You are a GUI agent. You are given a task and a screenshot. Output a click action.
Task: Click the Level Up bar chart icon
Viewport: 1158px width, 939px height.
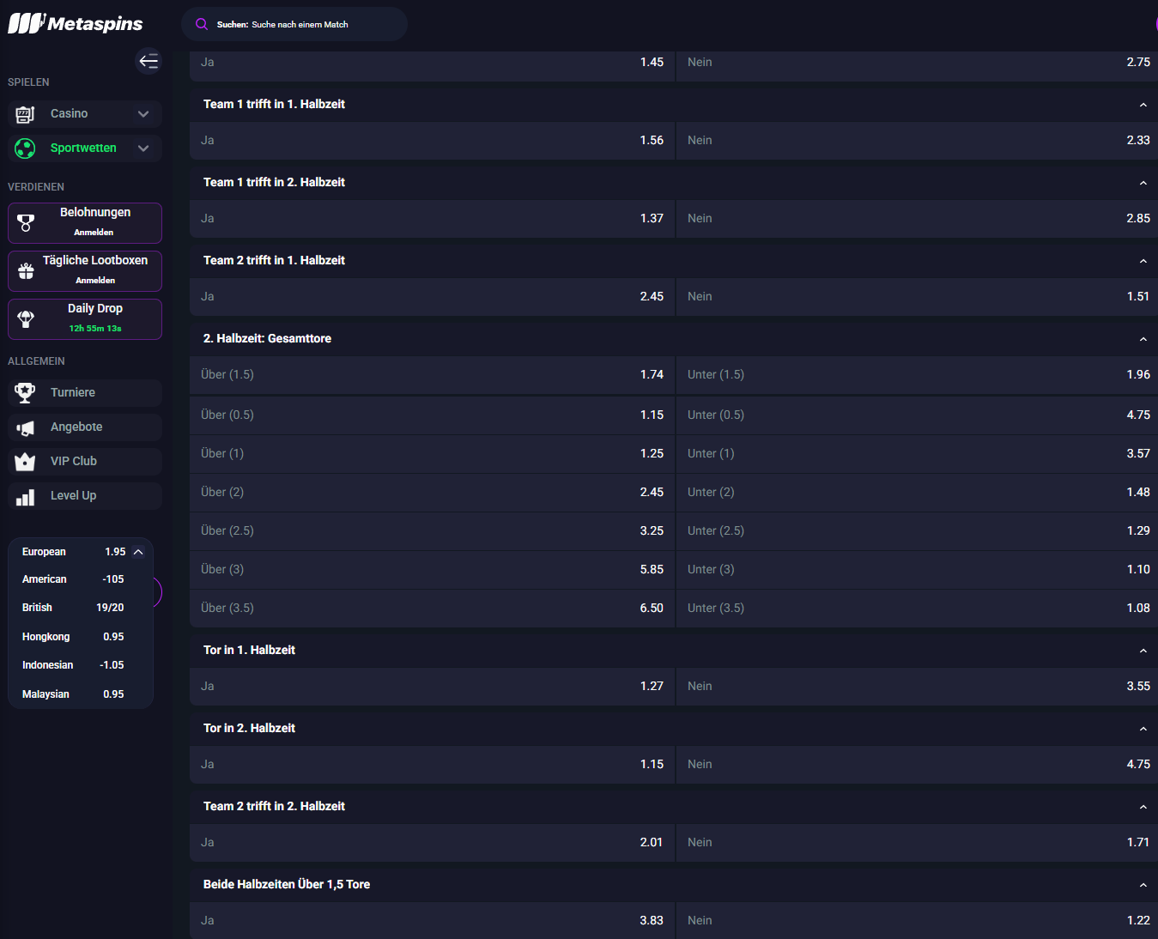click(26, 496)
